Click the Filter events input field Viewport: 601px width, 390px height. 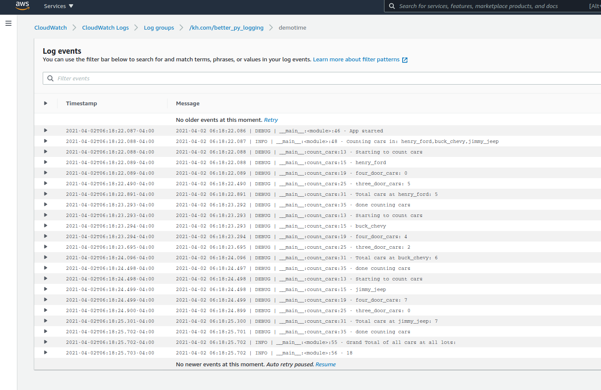[x=127, y=78]
